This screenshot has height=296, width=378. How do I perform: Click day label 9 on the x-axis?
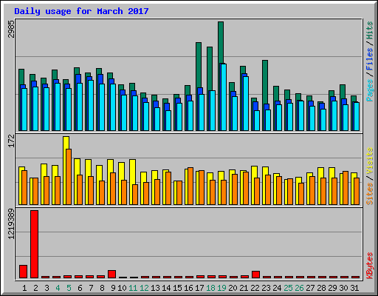tap(113, 288)
